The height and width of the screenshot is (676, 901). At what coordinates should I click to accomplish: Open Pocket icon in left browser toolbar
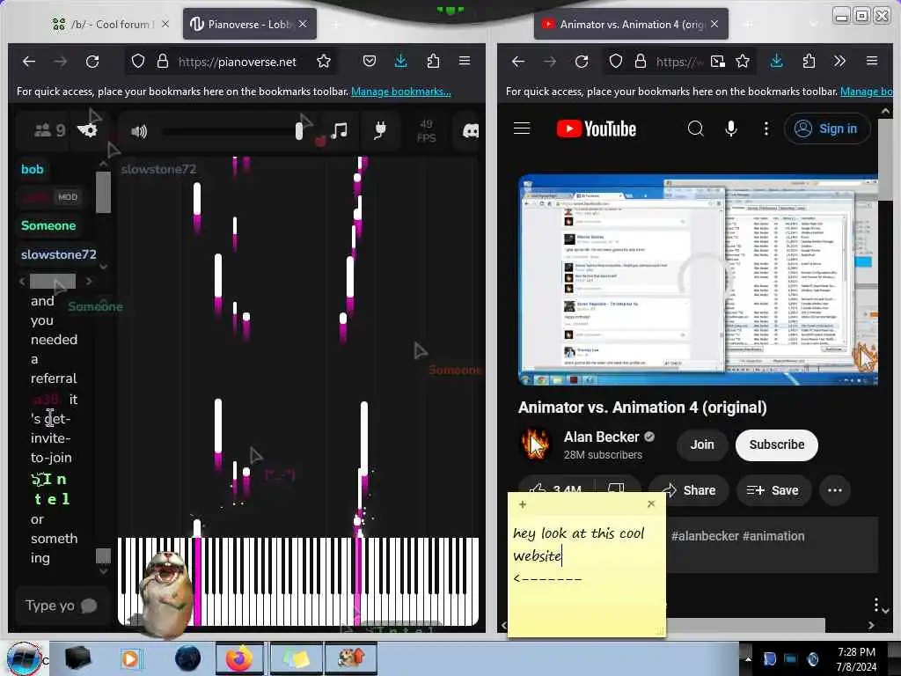[x=370, y=61]
